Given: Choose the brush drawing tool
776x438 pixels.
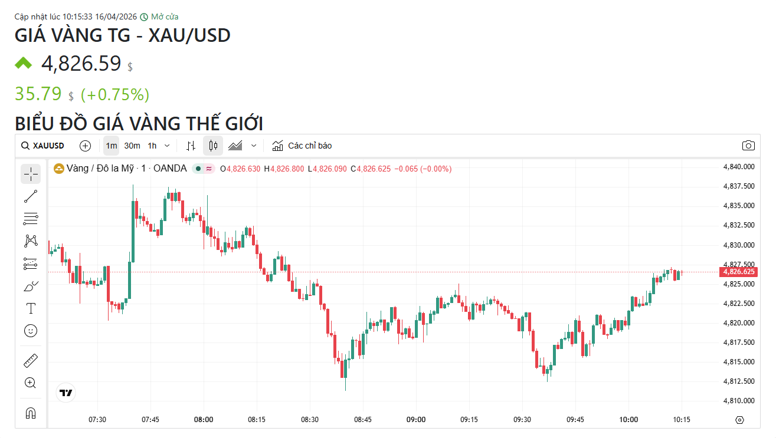Looking at the screenshot, I should pyautogui.click(x=31, y=286).
